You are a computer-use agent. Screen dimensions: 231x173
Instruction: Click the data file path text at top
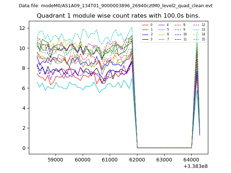(x=115, y=5)
